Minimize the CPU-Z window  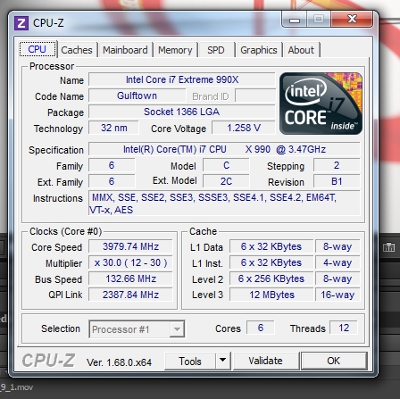tap(295, 20)
